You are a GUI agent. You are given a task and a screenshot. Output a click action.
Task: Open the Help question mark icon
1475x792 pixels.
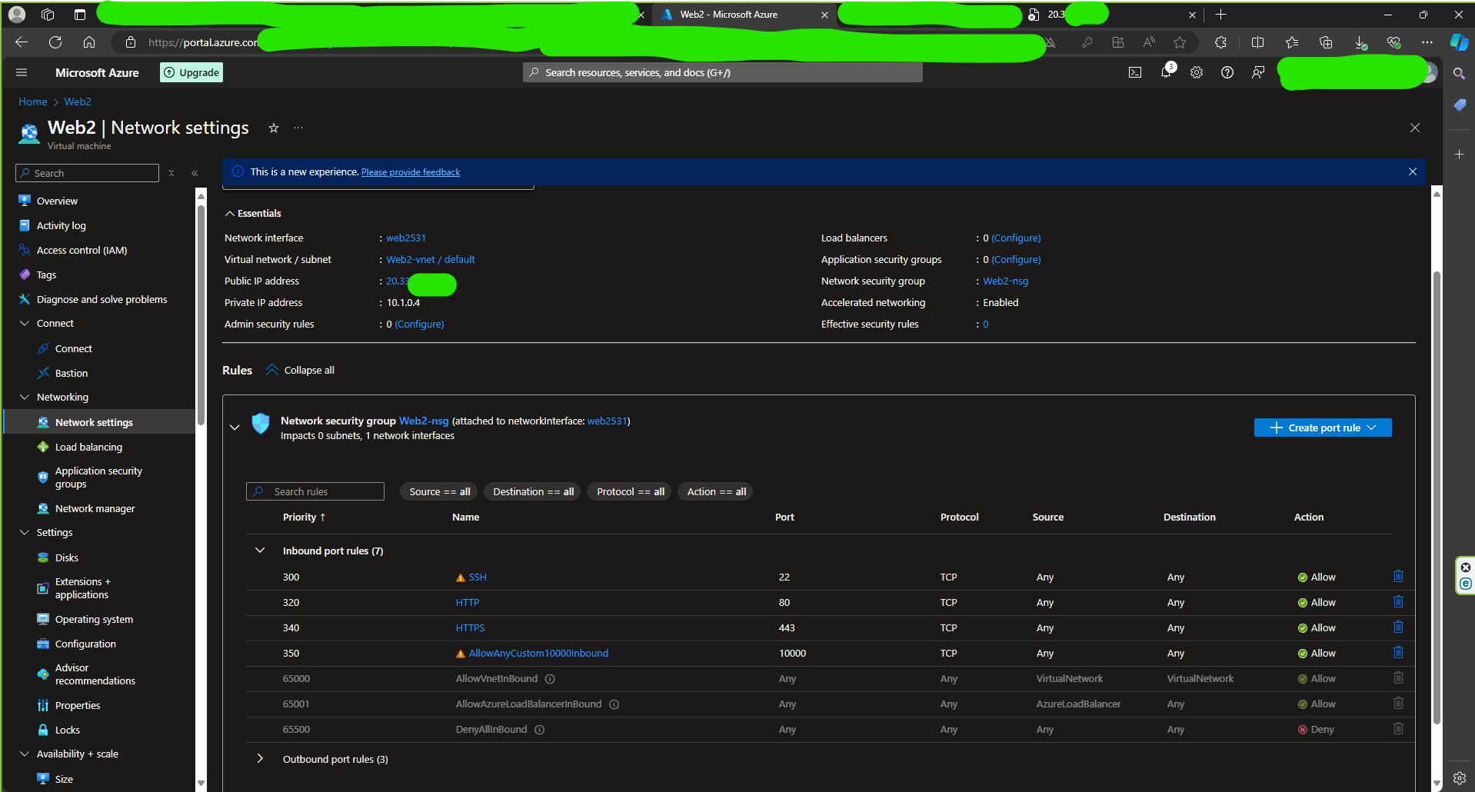click(1227, 72)
